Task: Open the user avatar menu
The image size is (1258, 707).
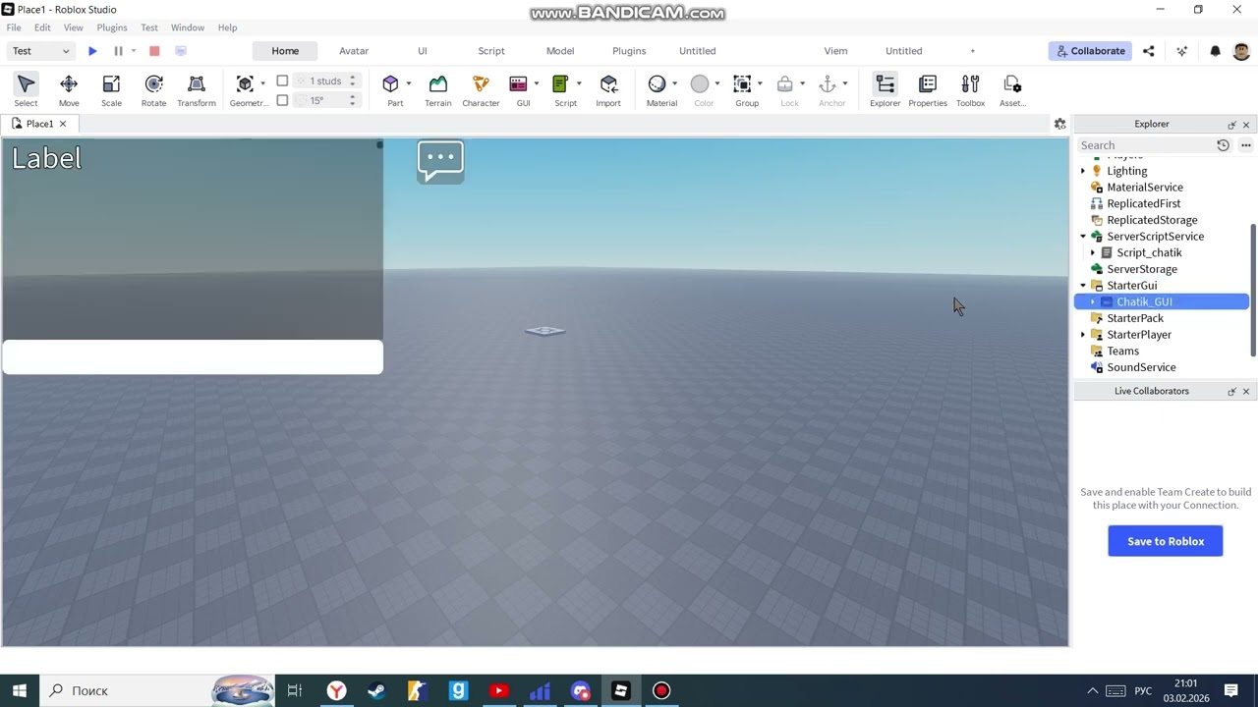Action: [x=1241, y=51]
